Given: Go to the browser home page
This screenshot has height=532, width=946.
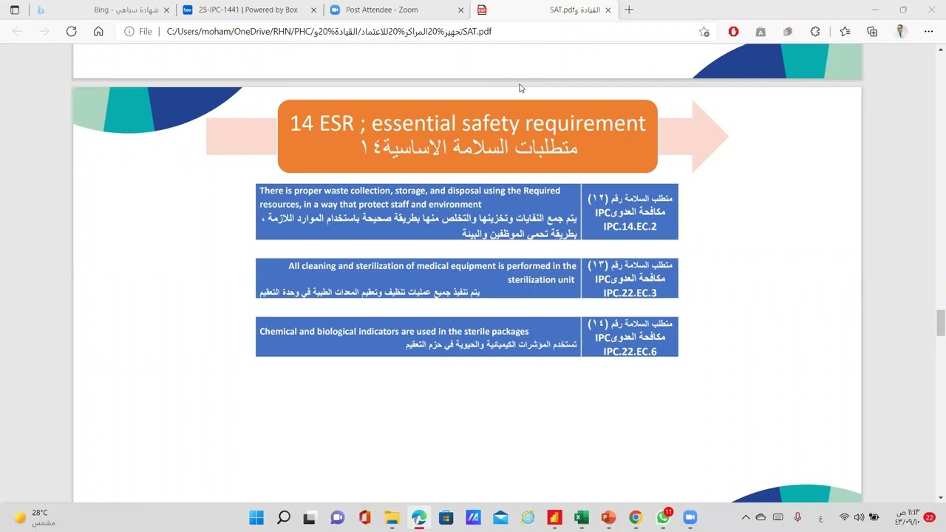Looking at the screenshot, I should coord(98,32).
